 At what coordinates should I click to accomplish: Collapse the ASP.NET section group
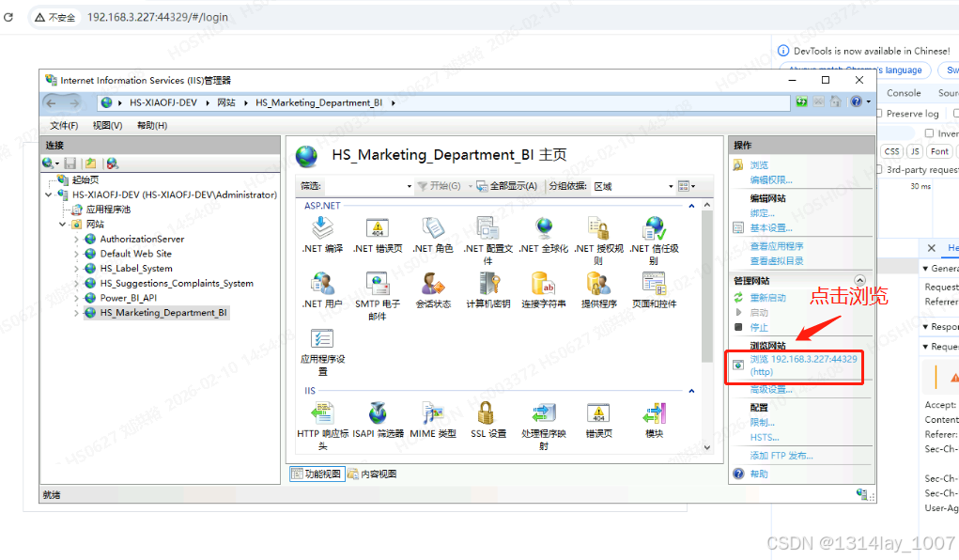point(692,205)
